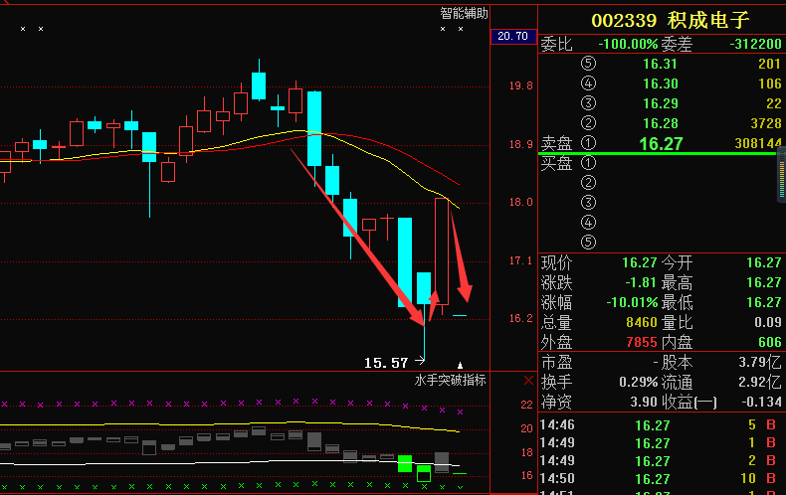This screenshot has width=786, height=495.
Task: Click the 委比 -100.00% value
Action: pos(627,44)
